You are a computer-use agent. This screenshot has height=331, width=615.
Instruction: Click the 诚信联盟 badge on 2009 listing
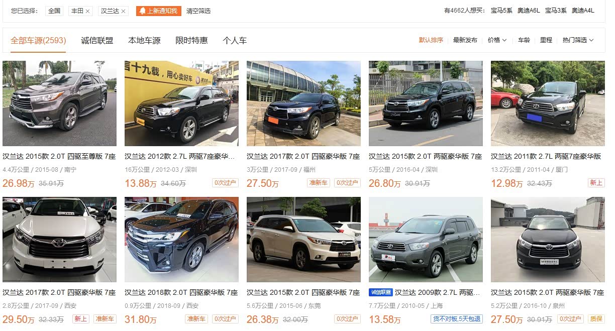tap(380, 292)
